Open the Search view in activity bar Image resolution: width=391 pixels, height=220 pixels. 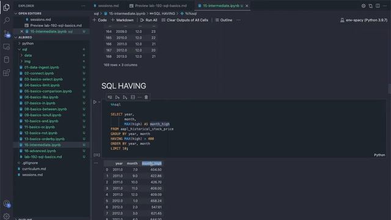coord(7,20)
